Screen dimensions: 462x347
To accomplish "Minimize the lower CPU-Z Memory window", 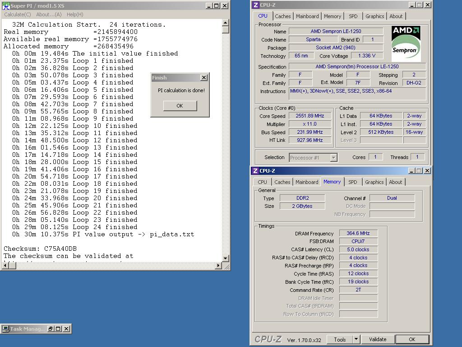I will (411, 171).
